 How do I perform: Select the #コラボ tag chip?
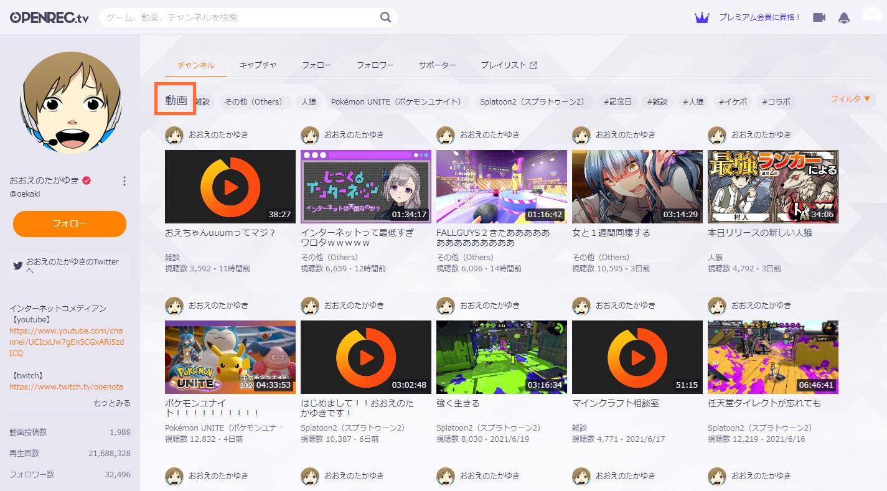776,102
